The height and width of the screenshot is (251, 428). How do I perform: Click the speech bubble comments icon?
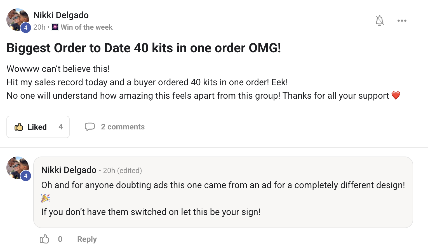tap(90, 127)
